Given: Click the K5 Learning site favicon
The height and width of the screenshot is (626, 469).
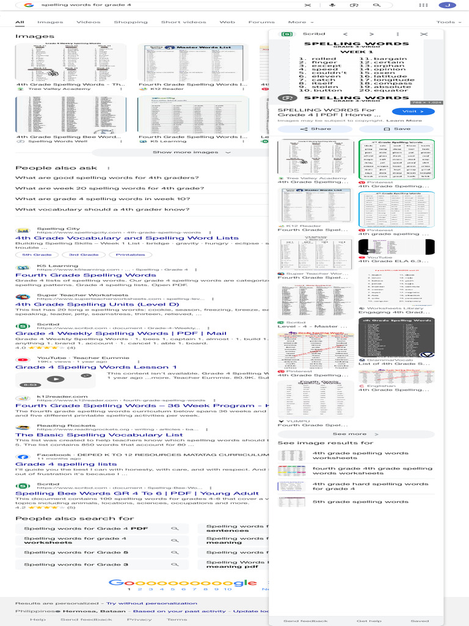Looking at the screenshot, I should 23,268.
